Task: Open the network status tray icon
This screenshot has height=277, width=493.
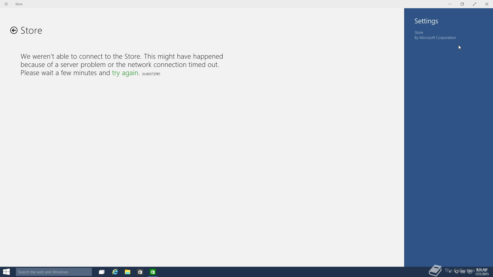Action: point(456,272)
